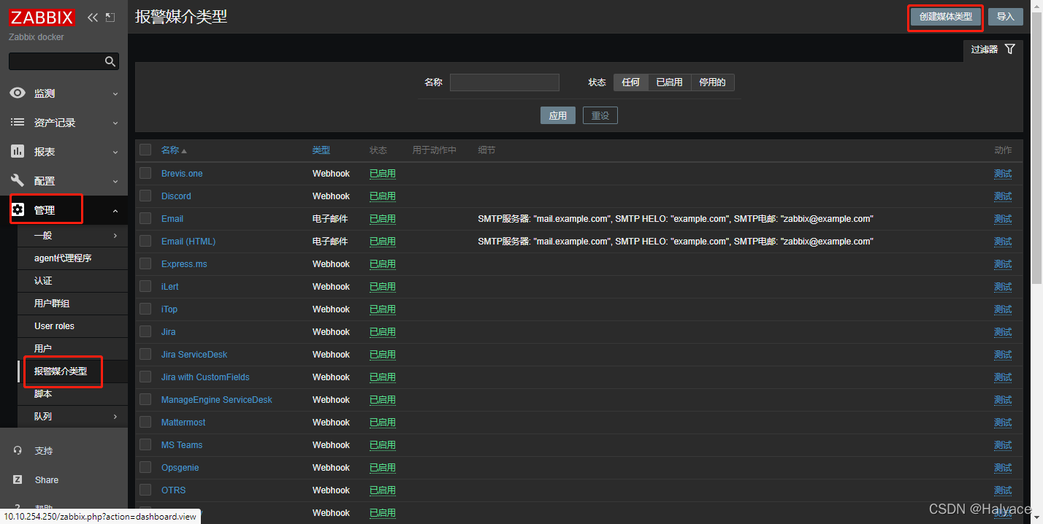Expand the 队列 submenu arrow
The image size is (1043, 524).
tap(115, 417)
